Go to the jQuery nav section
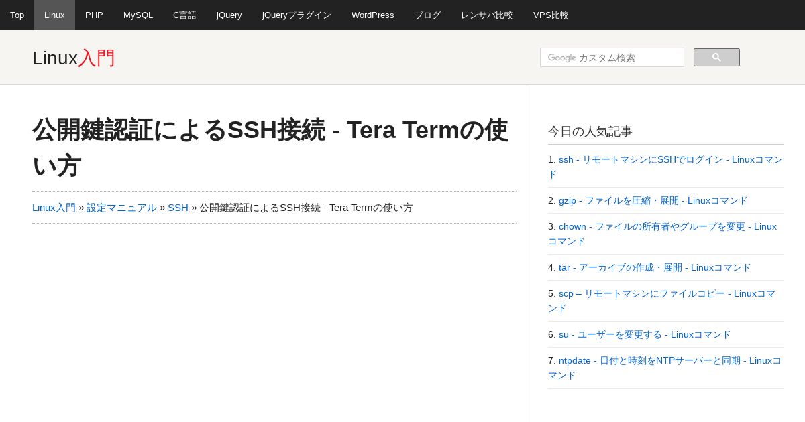This screenshot has height=422, width=805. coord(229,15)
